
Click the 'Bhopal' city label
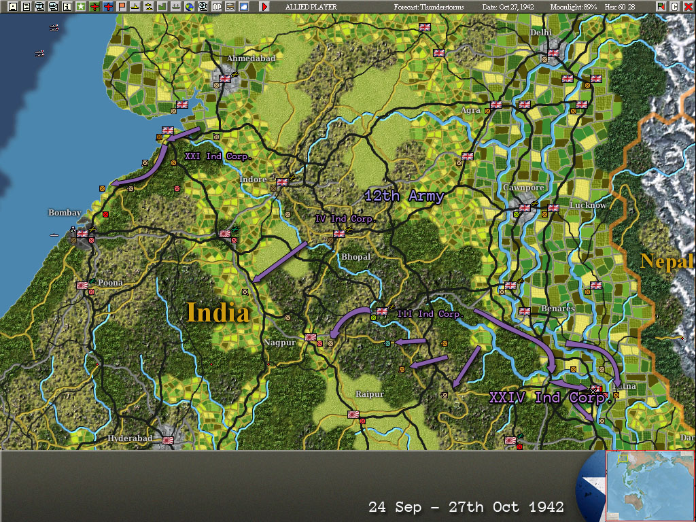(x=355, y=257)
